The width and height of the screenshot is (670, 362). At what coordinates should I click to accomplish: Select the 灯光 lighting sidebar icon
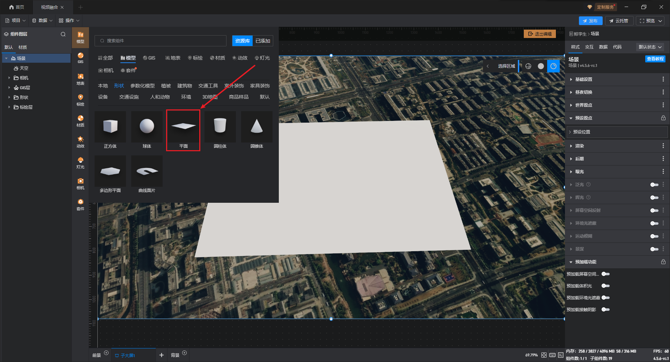coord(80,162)
